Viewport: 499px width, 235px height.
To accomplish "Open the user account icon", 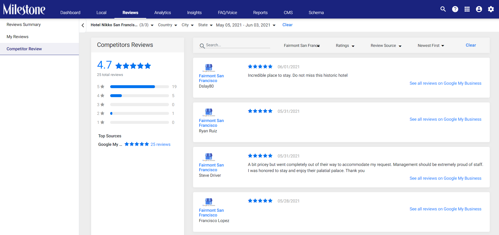I will point(479,9).
